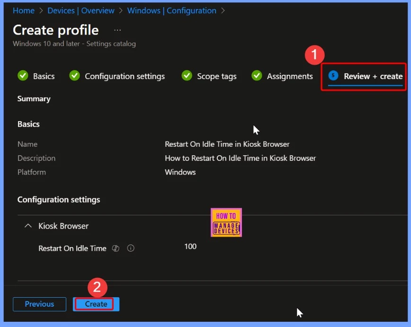Open the Devices | Overview breadcrumb
The height and width of the screenshot is (327, 411).
(x=80, y=10)
